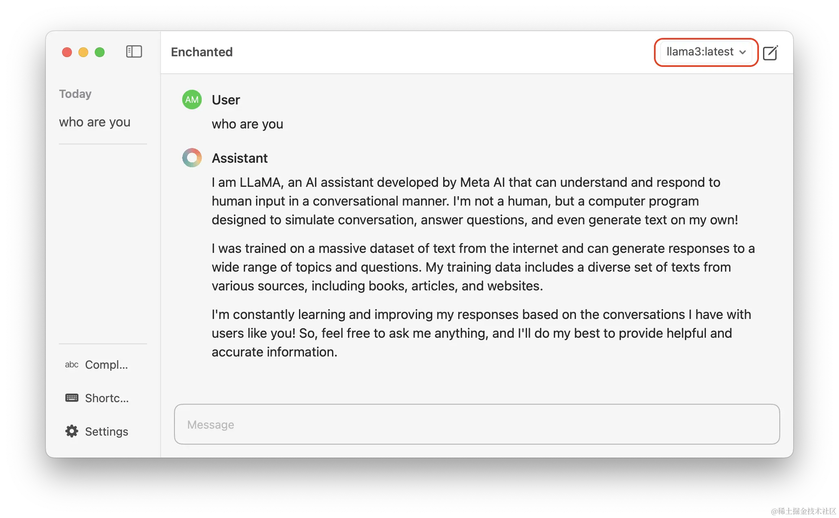Click the Settings label in sidebar

click(106, 431)
